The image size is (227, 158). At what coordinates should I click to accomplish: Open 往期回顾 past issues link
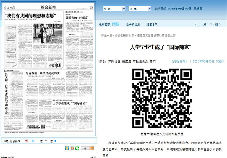click(x=104, y=24)
